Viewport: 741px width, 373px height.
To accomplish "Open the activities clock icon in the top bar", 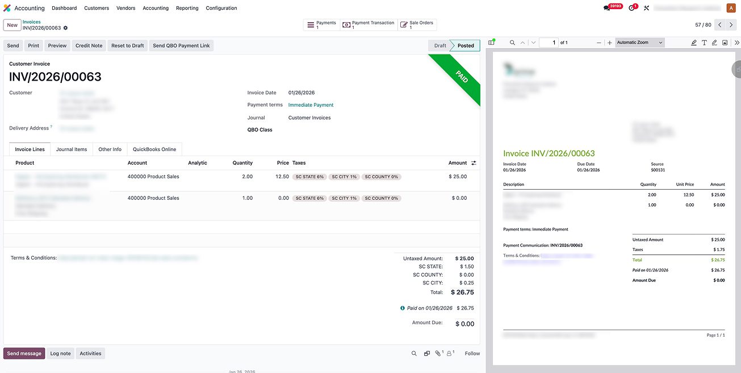I will click(x=631, y=9).
